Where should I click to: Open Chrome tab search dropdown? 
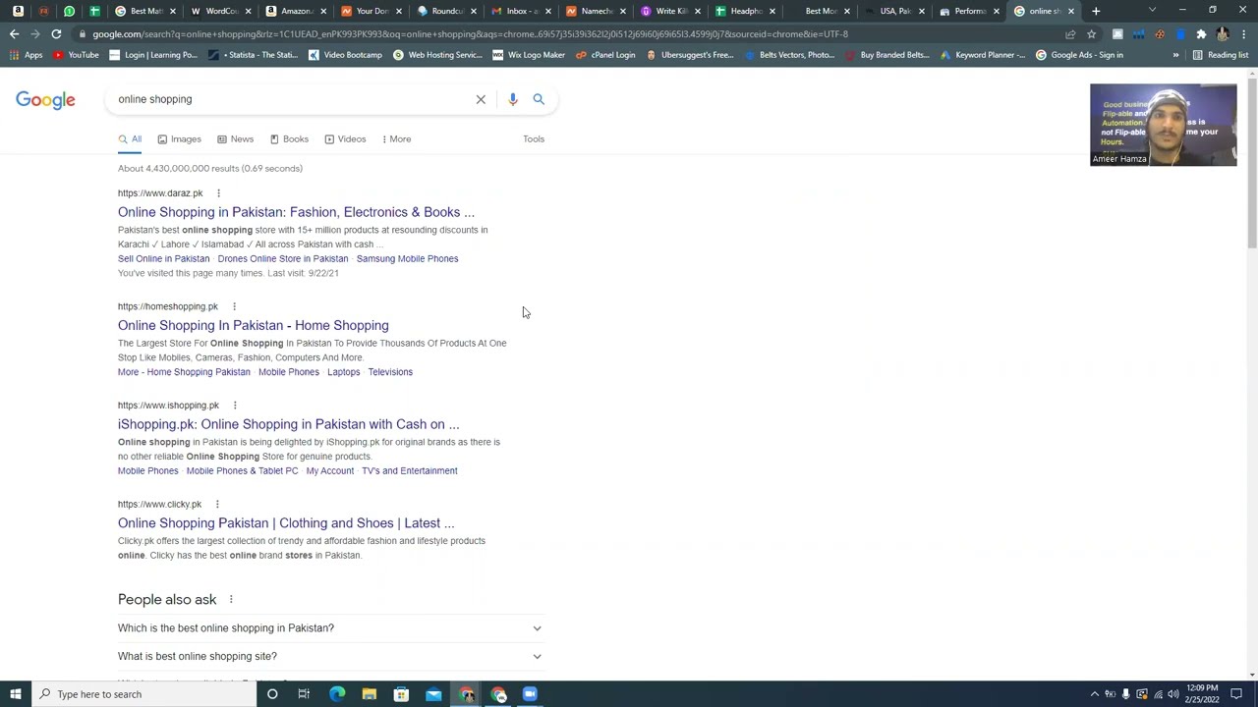tap(1152, 11)
